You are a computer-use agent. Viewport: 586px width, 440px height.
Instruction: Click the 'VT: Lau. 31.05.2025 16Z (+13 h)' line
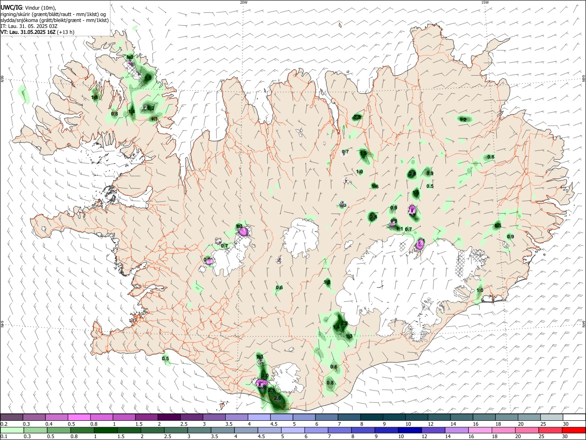[38, 32]
